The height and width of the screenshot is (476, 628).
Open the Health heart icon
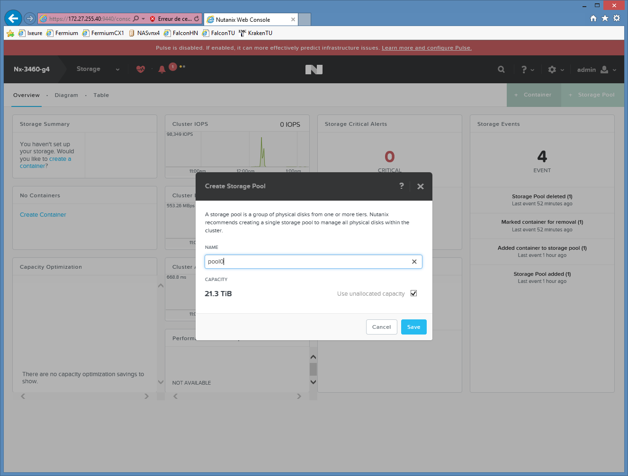tap(141, 69)
